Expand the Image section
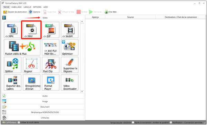Screen dimensions: 207x125 [43, 101]
